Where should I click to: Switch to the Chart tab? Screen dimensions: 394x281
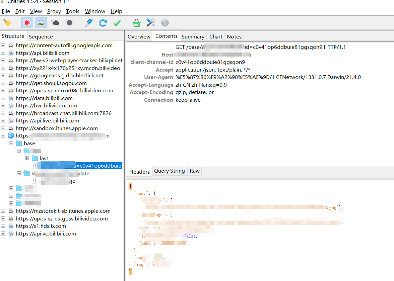[x=216, y=37]
